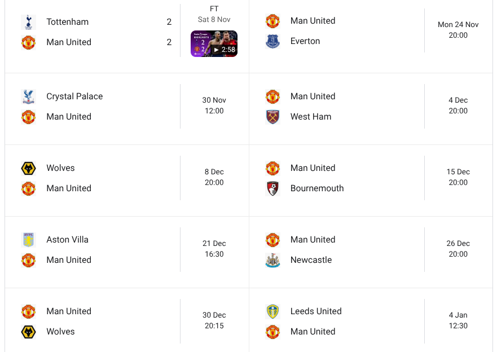This screenshot has height=352, width=497.
Task: Click the Wolves club crest
Action: [29, 168]
